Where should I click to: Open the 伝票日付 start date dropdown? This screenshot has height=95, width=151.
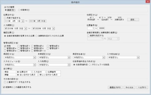tap(23, 21)
